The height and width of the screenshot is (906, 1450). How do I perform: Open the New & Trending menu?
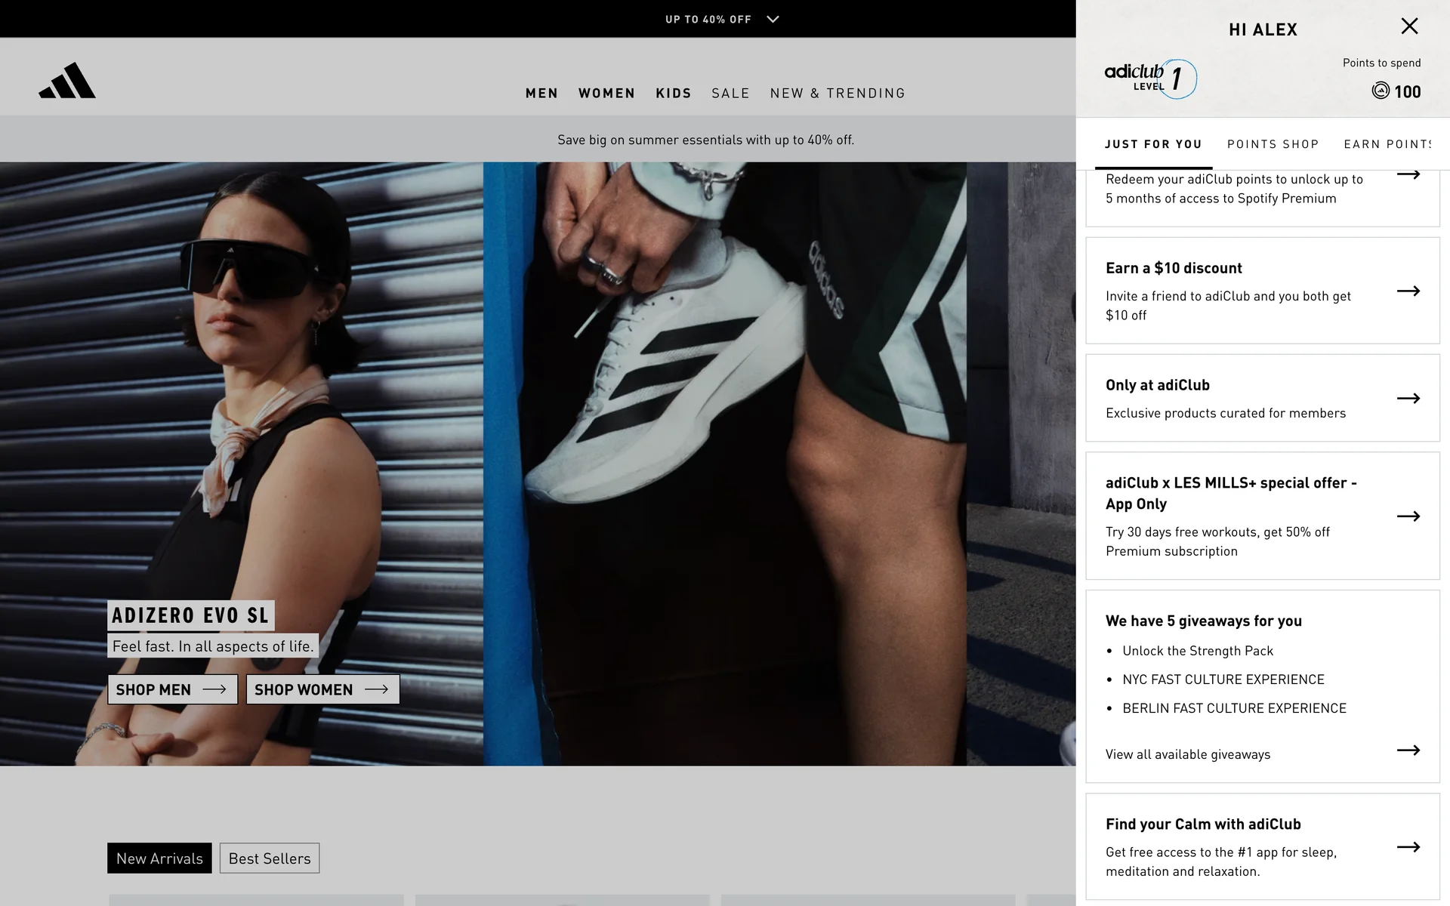coord(838,94)
